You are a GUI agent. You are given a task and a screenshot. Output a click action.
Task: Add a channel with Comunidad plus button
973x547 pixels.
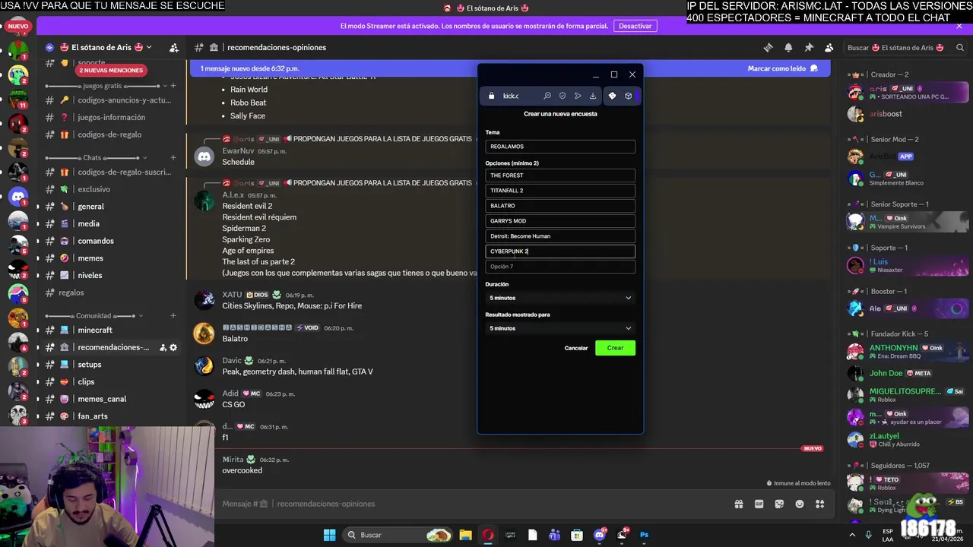tap(173, 315)
